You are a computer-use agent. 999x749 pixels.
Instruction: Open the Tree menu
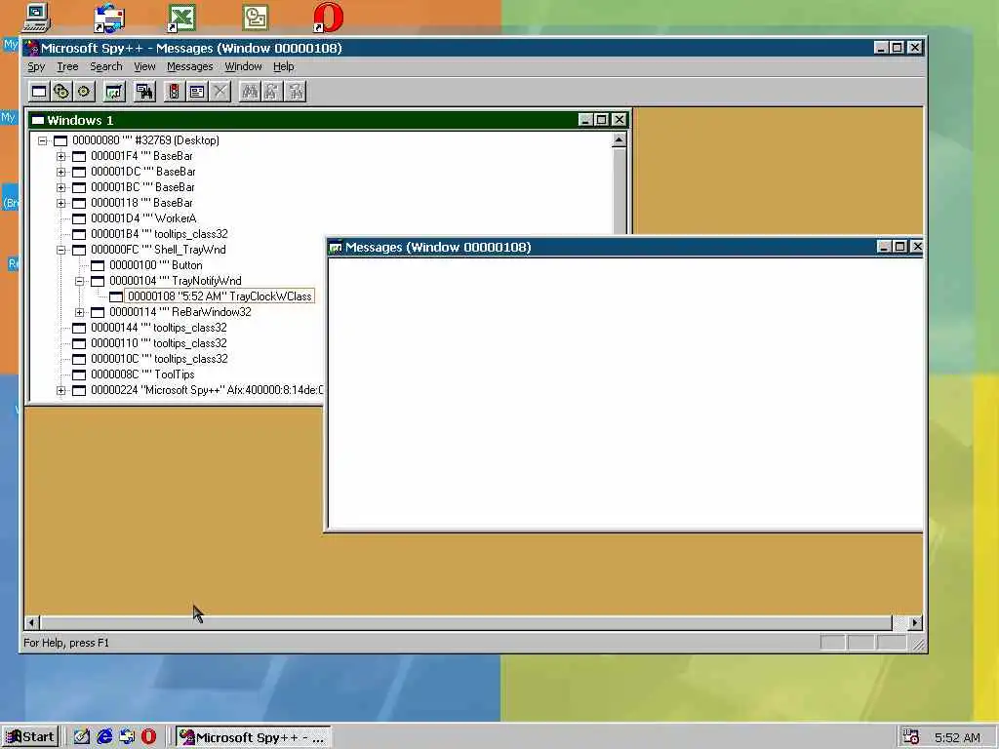click(67, 66)
